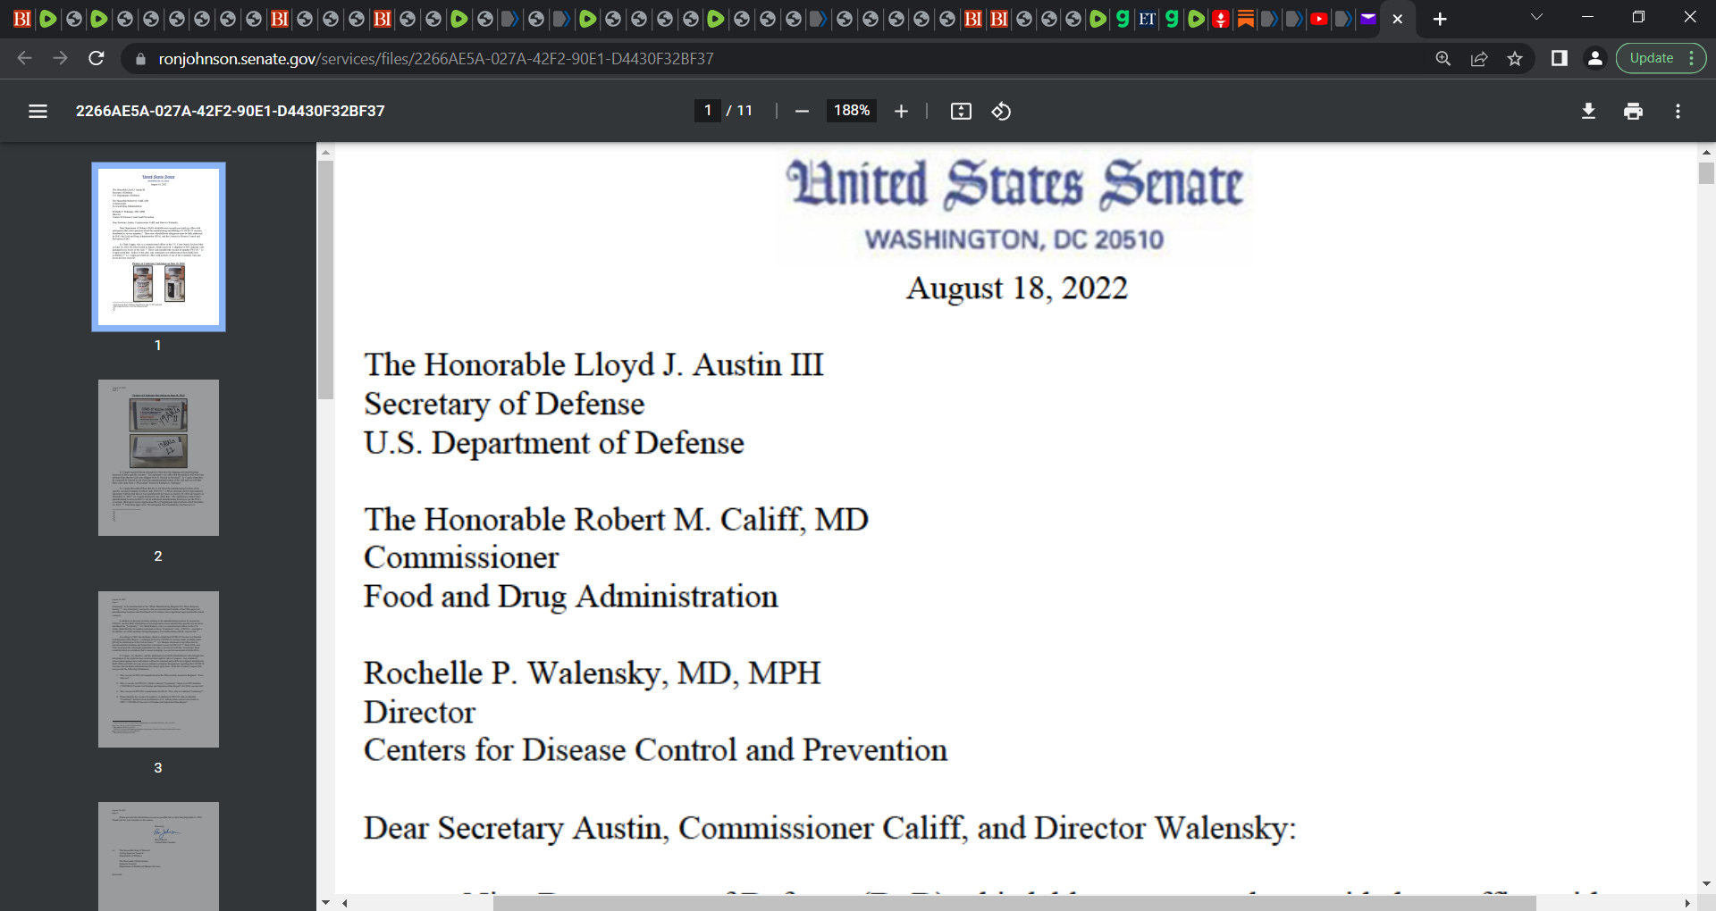Download the PDF file
Viewport: 1716px width, 911px height.
click(x=1588, y=111)
